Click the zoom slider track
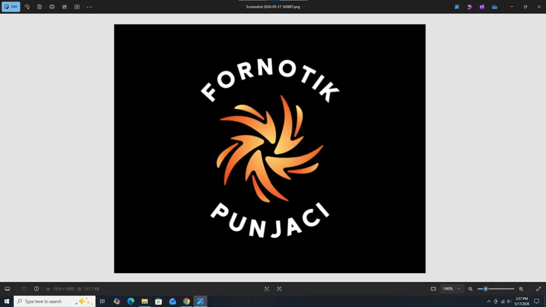 496,289
